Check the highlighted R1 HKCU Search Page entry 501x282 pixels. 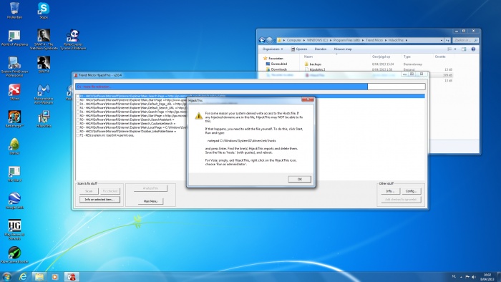pyautogui.click(x=77, y=96)
